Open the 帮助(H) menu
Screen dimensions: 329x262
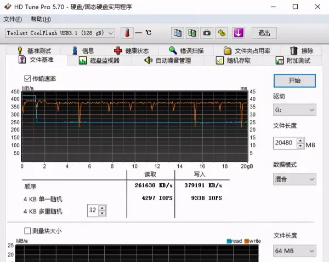41,19
